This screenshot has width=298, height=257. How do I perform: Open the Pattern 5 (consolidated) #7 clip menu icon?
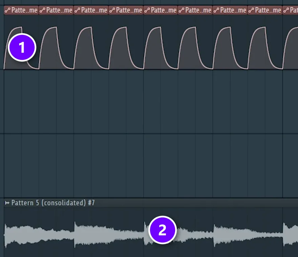tap(7, 203)
